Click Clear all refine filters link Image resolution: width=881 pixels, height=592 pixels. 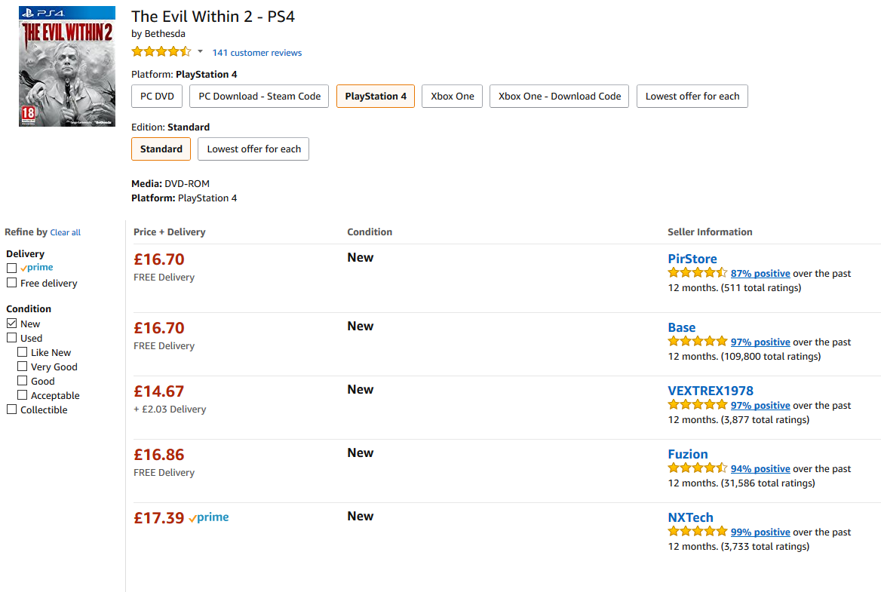pyautogui.click(x=65, y=233)
